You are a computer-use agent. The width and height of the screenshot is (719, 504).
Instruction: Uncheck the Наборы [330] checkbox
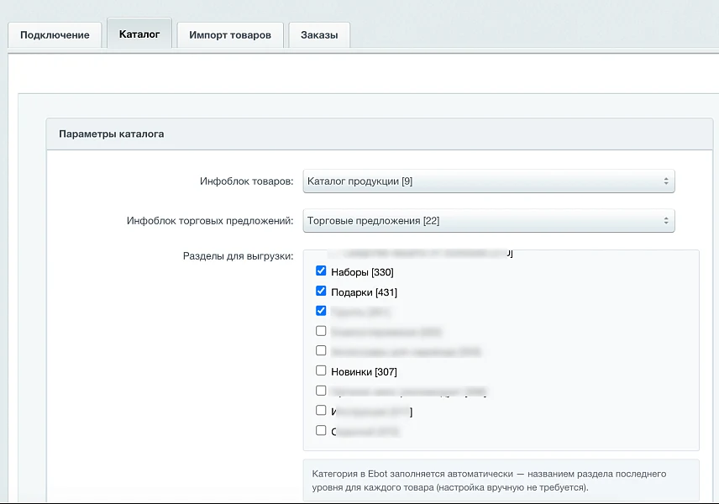pos(321,271)
